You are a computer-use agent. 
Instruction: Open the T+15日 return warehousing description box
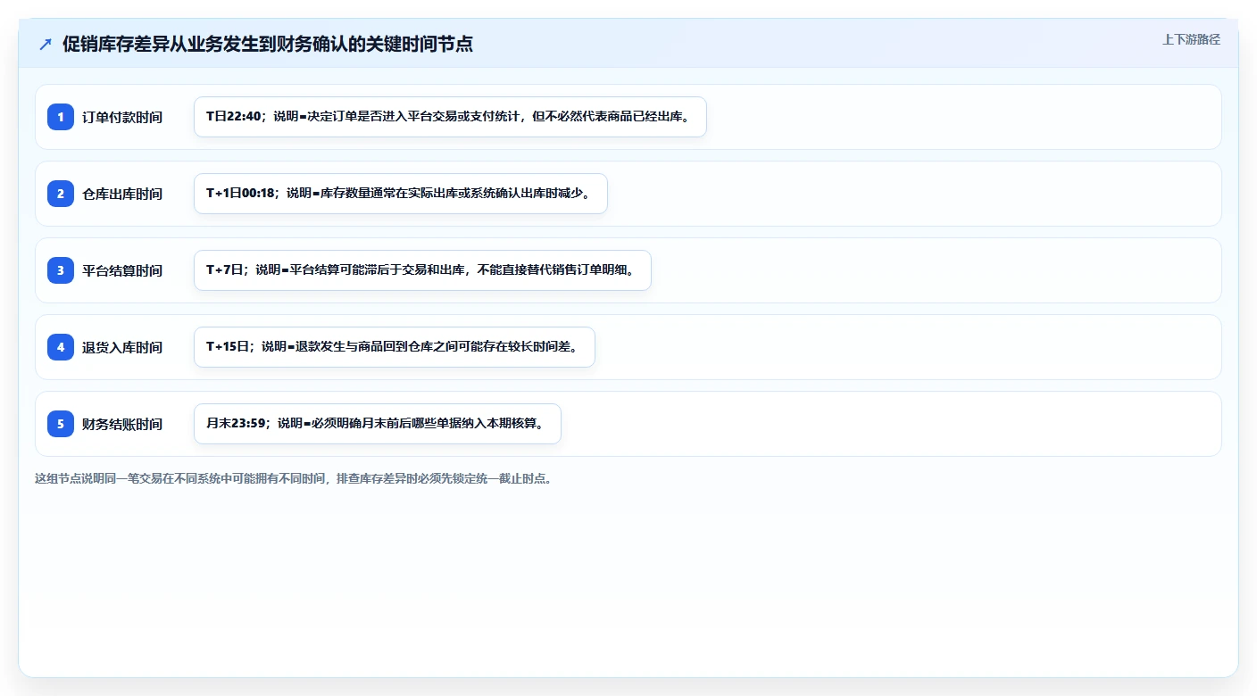395,347
